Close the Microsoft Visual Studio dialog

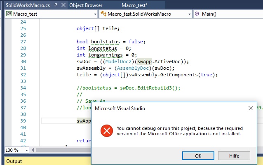250,108
